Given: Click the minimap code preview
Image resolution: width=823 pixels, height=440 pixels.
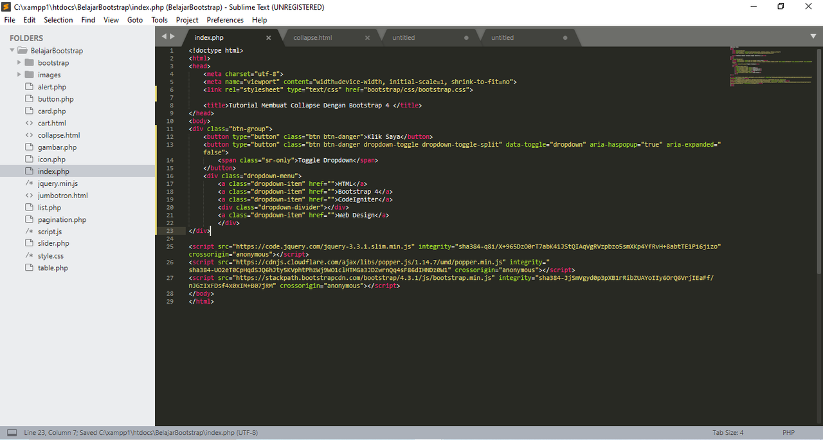Looking at the screenshot, I should tap(770, 66).
